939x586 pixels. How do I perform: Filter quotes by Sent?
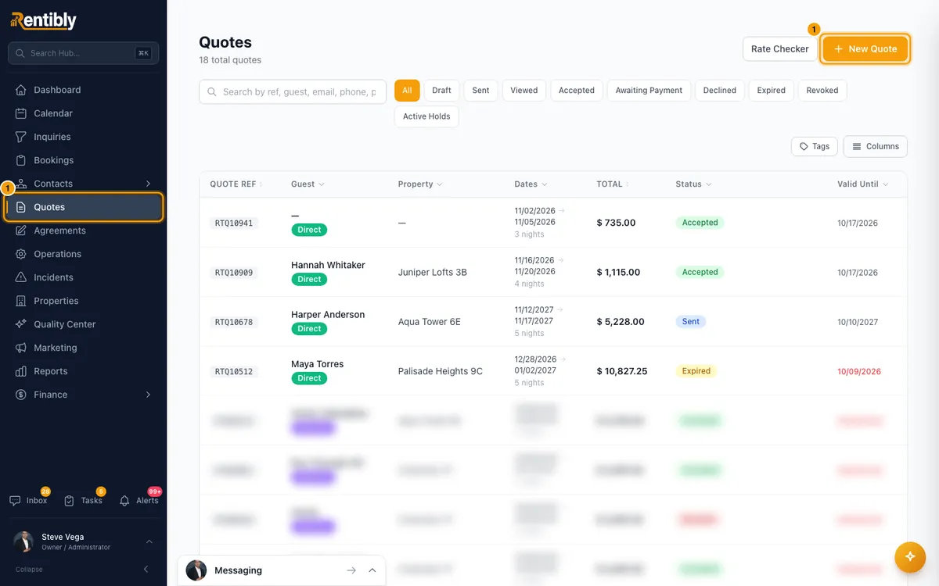click(x=480, y=91)
